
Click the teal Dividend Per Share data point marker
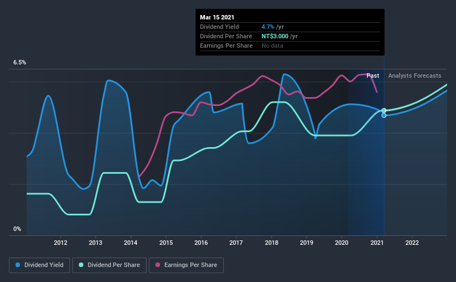[384, 110]
